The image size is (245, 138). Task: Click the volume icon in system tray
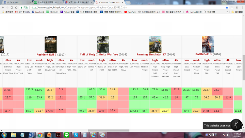click(228, 135)
